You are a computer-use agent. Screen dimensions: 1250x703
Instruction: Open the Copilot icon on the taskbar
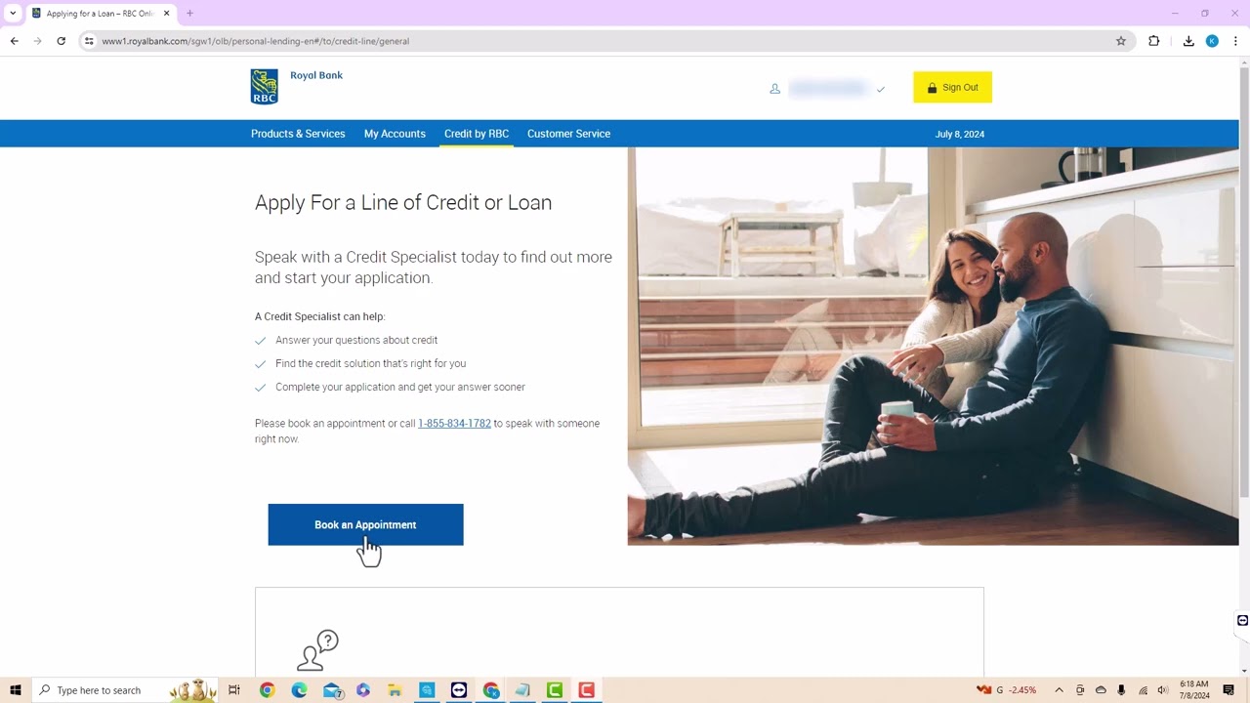(x=363, y=690)
